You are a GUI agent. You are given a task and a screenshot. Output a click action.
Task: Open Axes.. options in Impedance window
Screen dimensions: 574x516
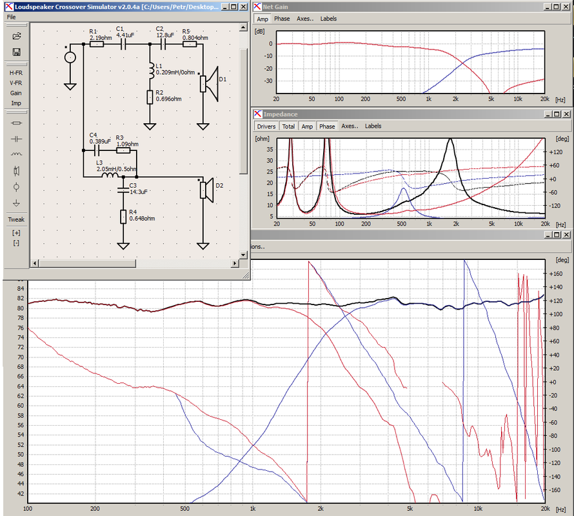coord(350,126)
